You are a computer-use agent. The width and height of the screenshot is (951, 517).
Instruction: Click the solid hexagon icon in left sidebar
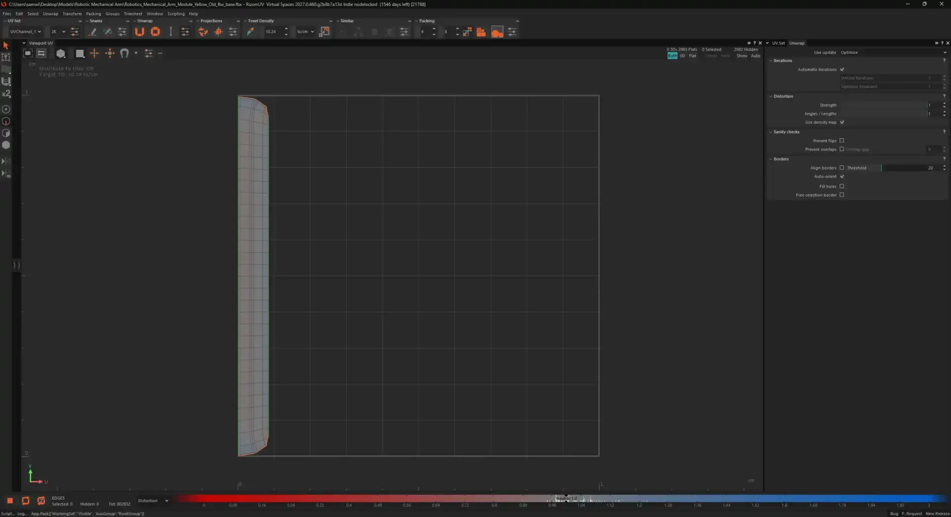tap(6, 145)
